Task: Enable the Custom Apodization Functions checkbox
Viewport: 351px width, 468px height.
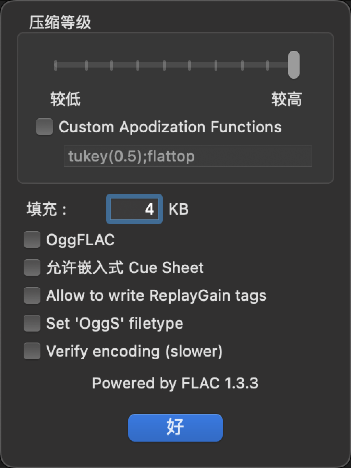Action: (44, 127)
